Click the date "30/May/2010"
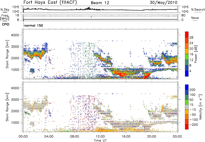 pyautogui.click(x=163, y=3)
